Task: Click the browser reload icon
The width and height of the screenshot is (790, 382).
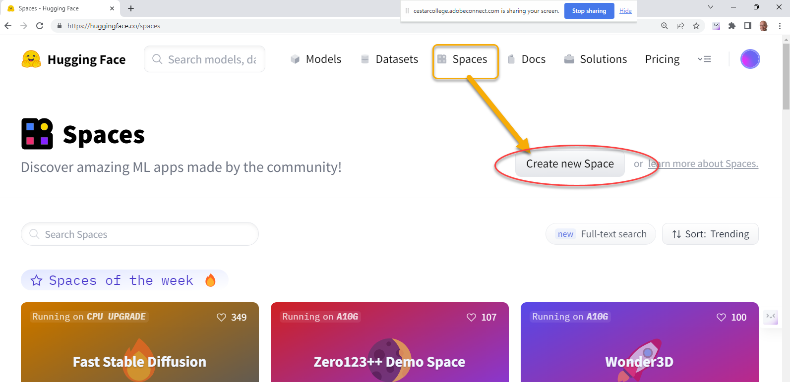Action: coord(40,26)
